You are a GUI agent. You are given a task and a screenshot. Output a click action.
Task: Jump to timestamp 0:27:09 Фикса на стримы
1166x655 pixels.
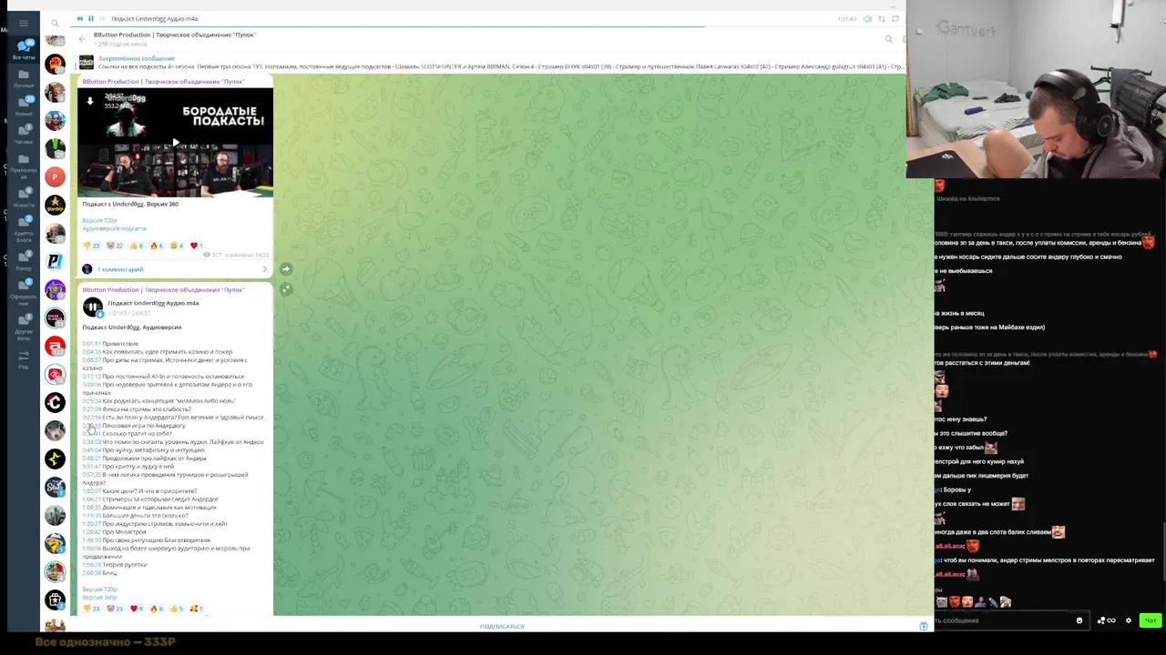click(x=92, y=409)
